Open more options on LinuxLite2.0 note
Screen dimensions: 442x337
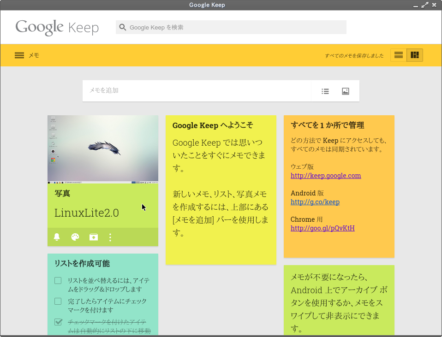(x=110, y=237)
